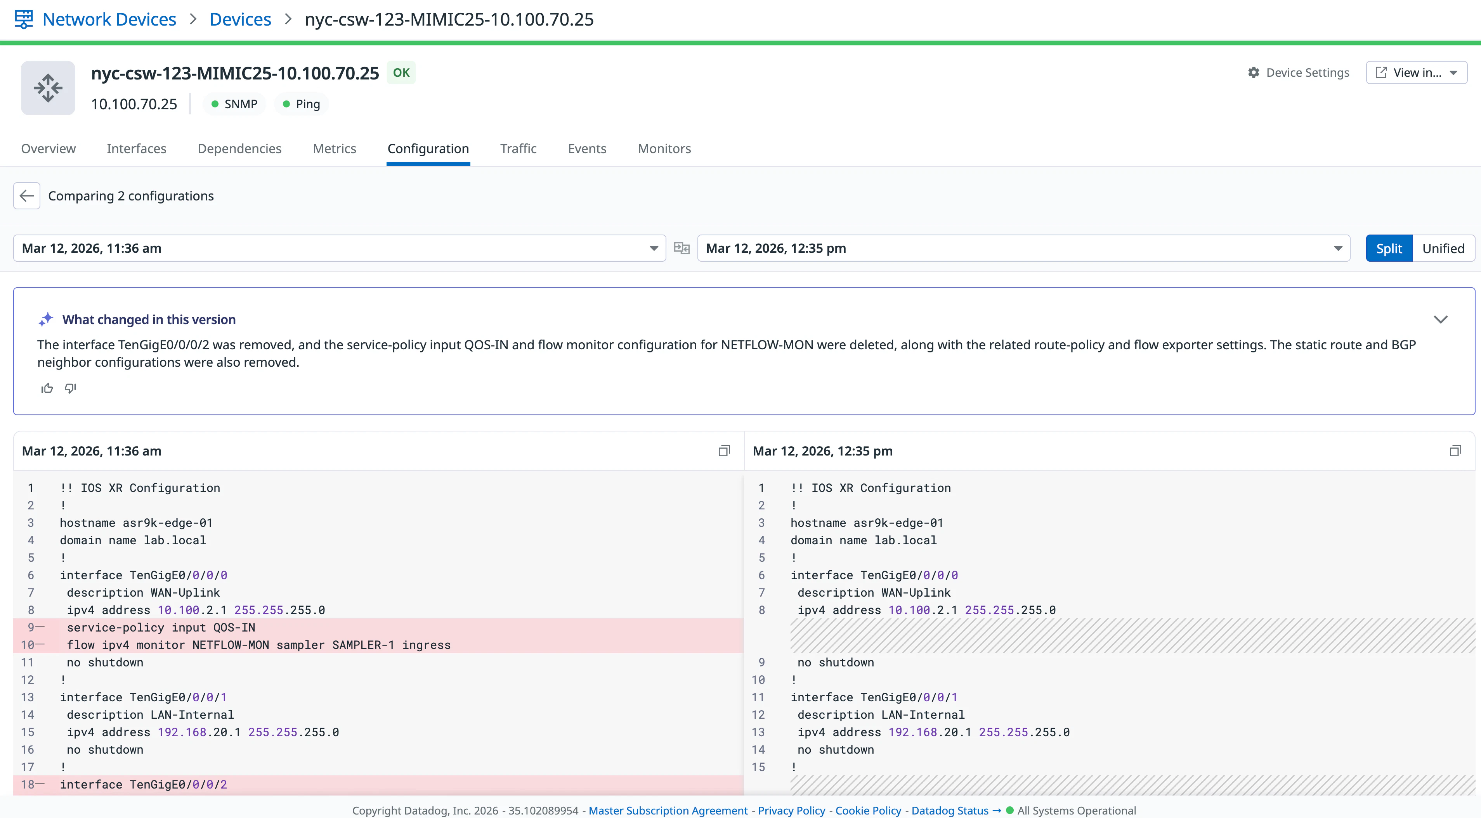The image size is (1481, 818).
Task: Switch to the Interfaces tab
Action: 136,149
